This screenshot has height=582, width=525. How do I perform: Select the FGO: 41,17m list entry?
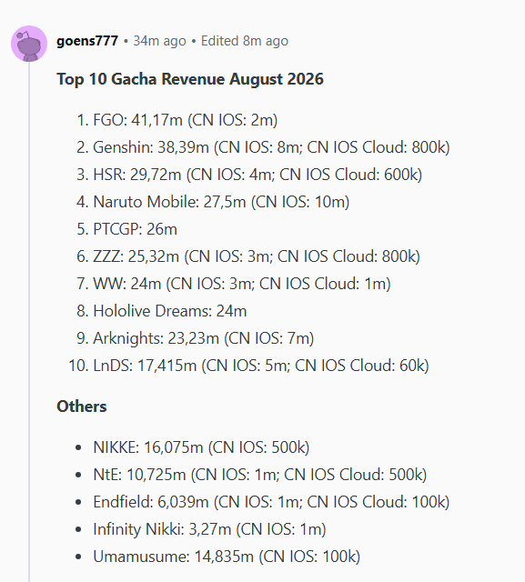coord(185,120)
